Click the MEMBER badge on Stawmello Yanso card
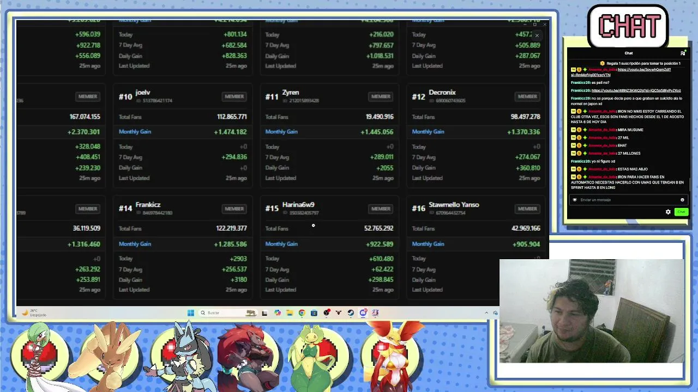 [527, 209]
